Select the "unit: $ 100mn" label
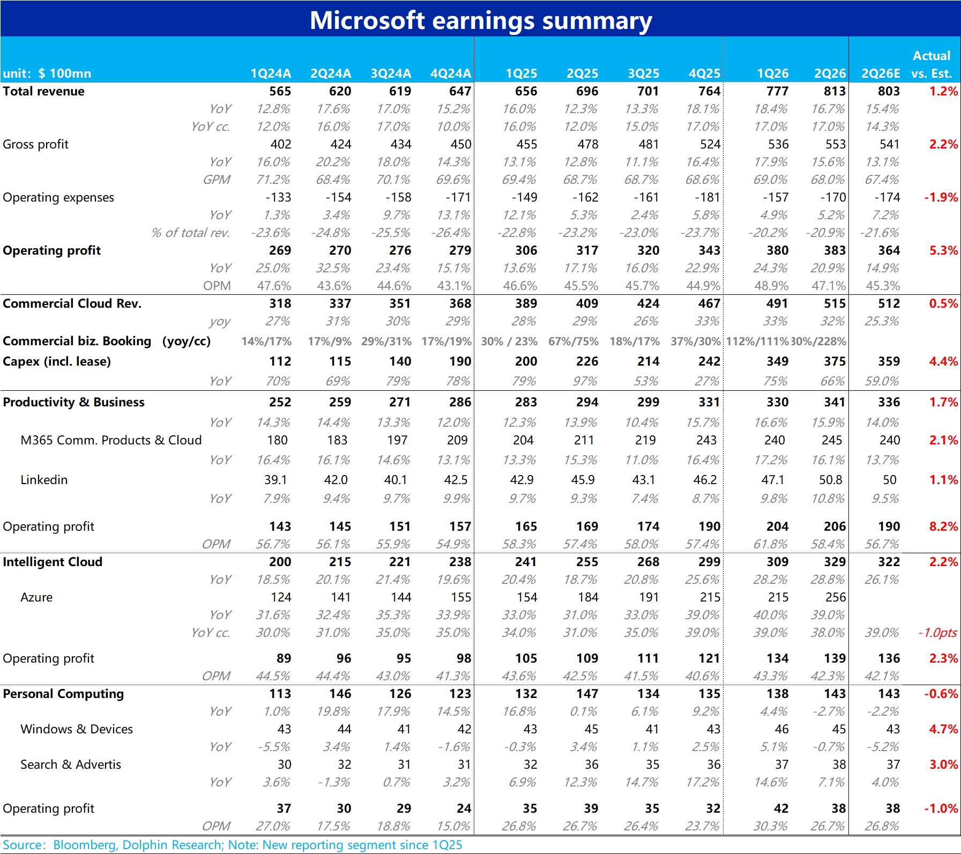 click(x=47, y=73)
